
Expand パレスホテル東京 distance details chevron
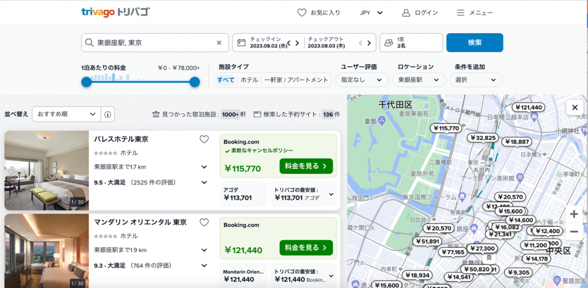(x=204, y=166)
